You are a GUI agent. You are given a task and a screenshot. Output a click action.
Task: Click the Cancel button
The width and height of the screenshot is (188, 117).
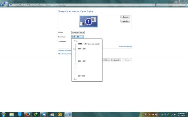click(x=116, y=60)
